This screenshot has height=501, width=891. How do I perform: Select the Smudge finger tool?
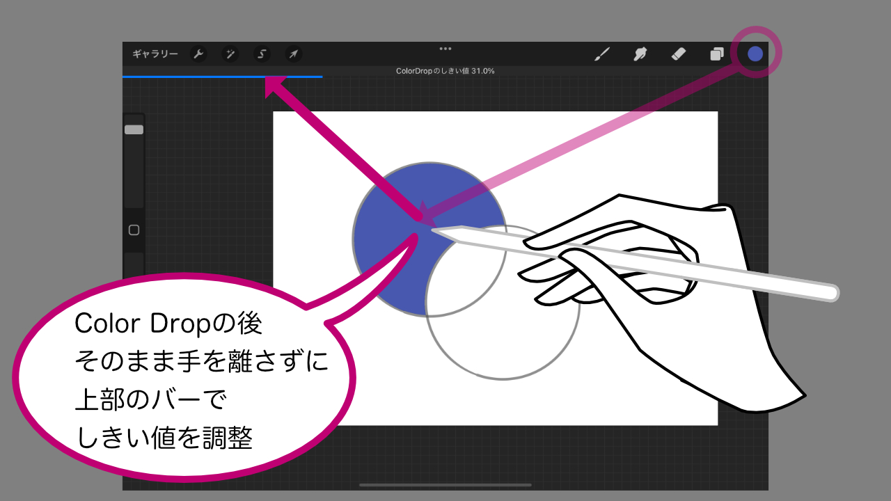click(x=640, y=54)
